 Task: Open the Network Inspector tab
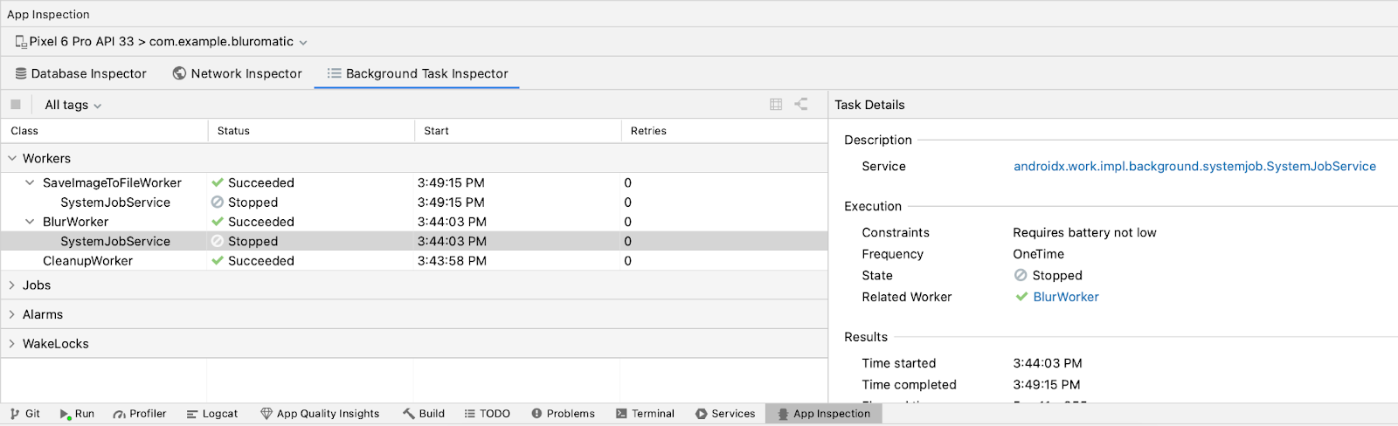point(237,74)
